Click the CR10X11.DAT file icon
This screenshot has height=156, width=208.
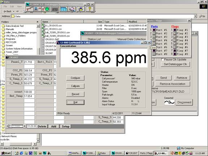tap(43, 39)
